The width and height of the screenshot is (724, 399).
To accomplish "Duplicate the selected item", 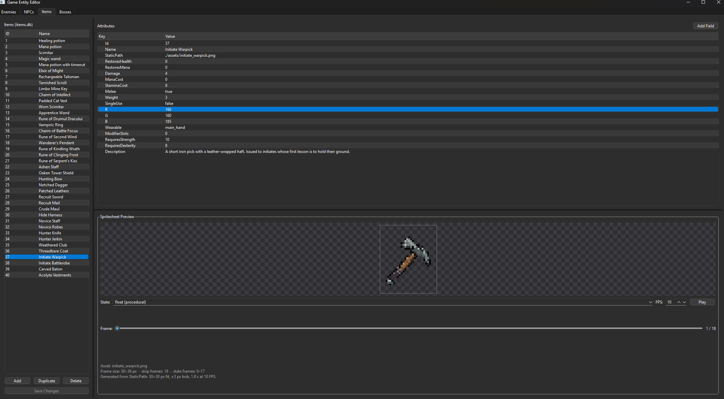I will (47, 381).
